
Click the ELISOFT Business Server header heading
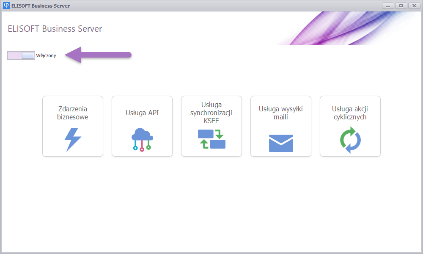[55, 29]
